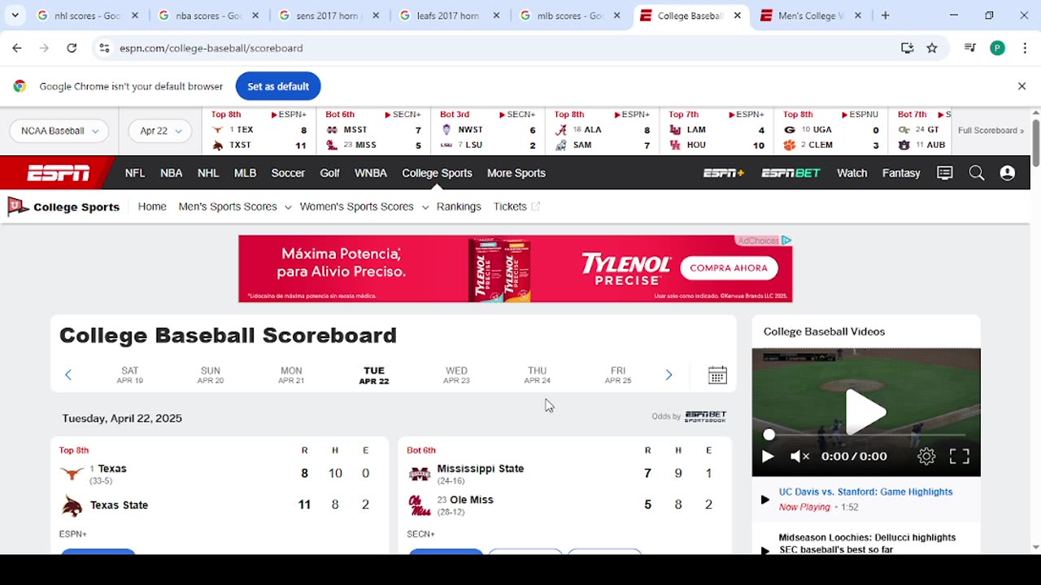Select FRI APR 25 date

pos(618,375)
